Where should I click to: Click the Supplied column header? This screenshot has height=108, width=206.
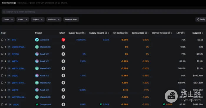(197, 33)
